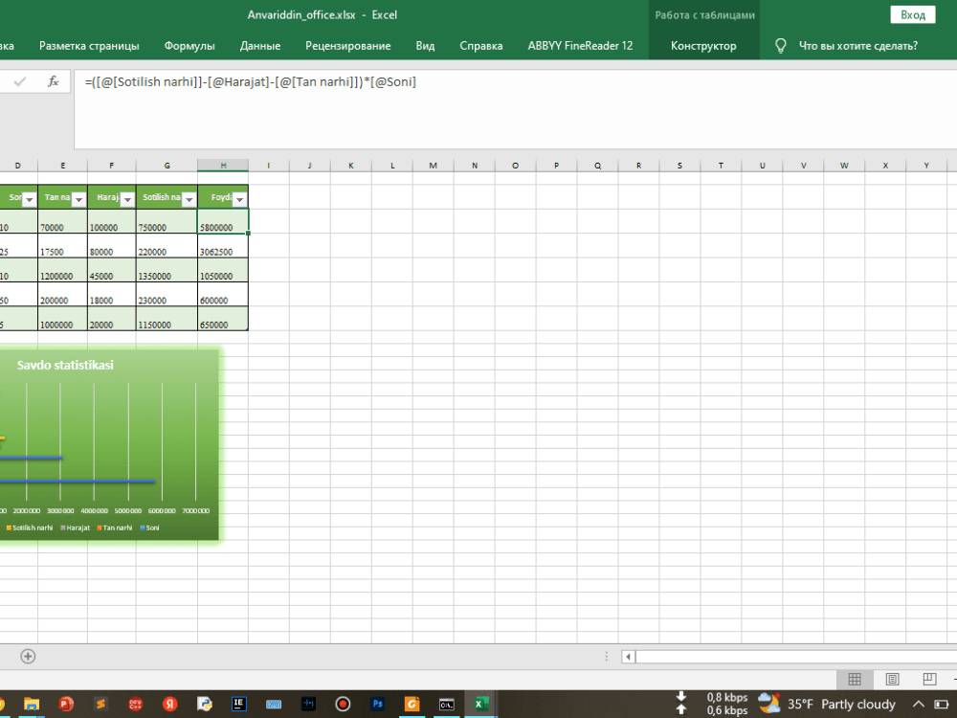Click inside the formula bar text
Screen dimensions: 957x718
(250, 81)
